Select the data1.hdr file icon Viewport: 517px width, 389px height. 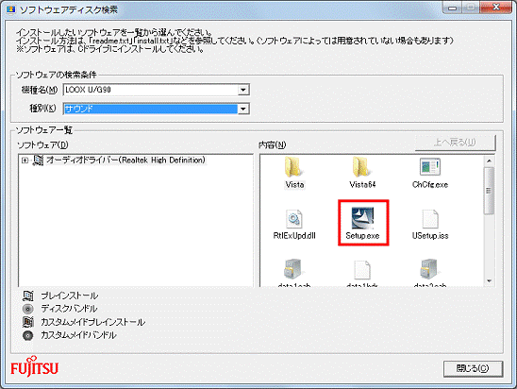click(362, 270)
